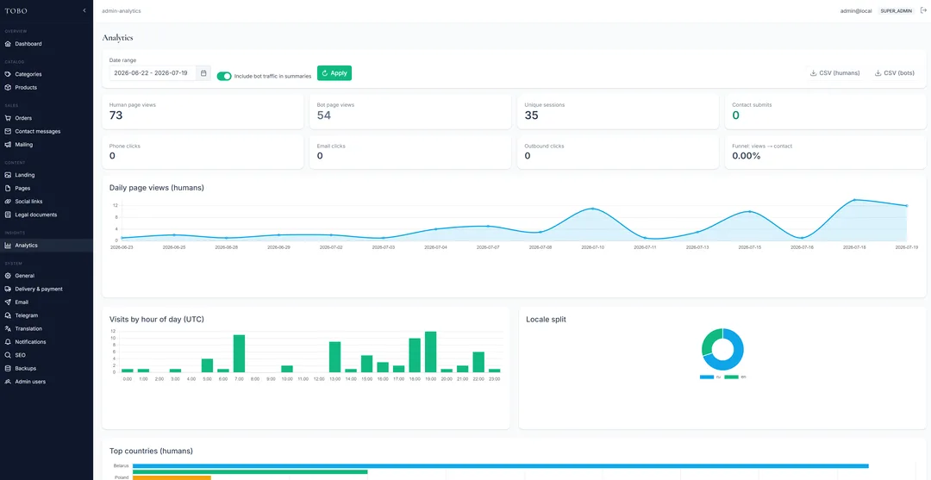This screenshot has width=931, height=480.
Task: Click the green Apply button
Action: pyautogui.click(x=334, y=73)
